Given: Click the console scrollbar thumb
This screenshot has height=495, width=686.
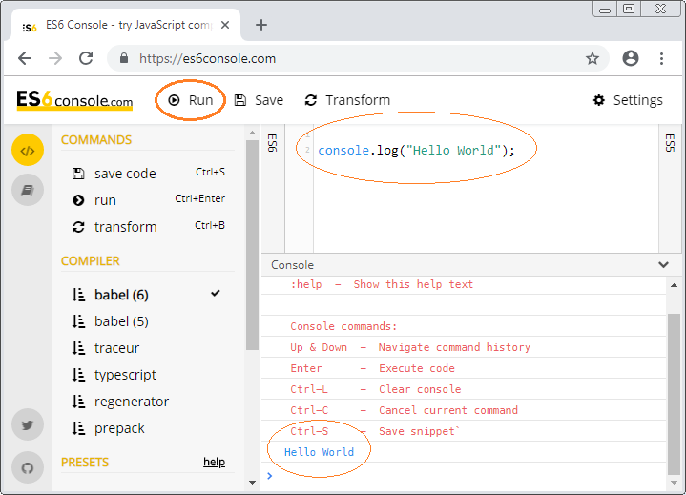Looking at the screenshot, I should 674,394.
